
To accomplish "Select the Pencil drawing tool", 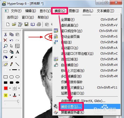I will (x=11, y=64).
